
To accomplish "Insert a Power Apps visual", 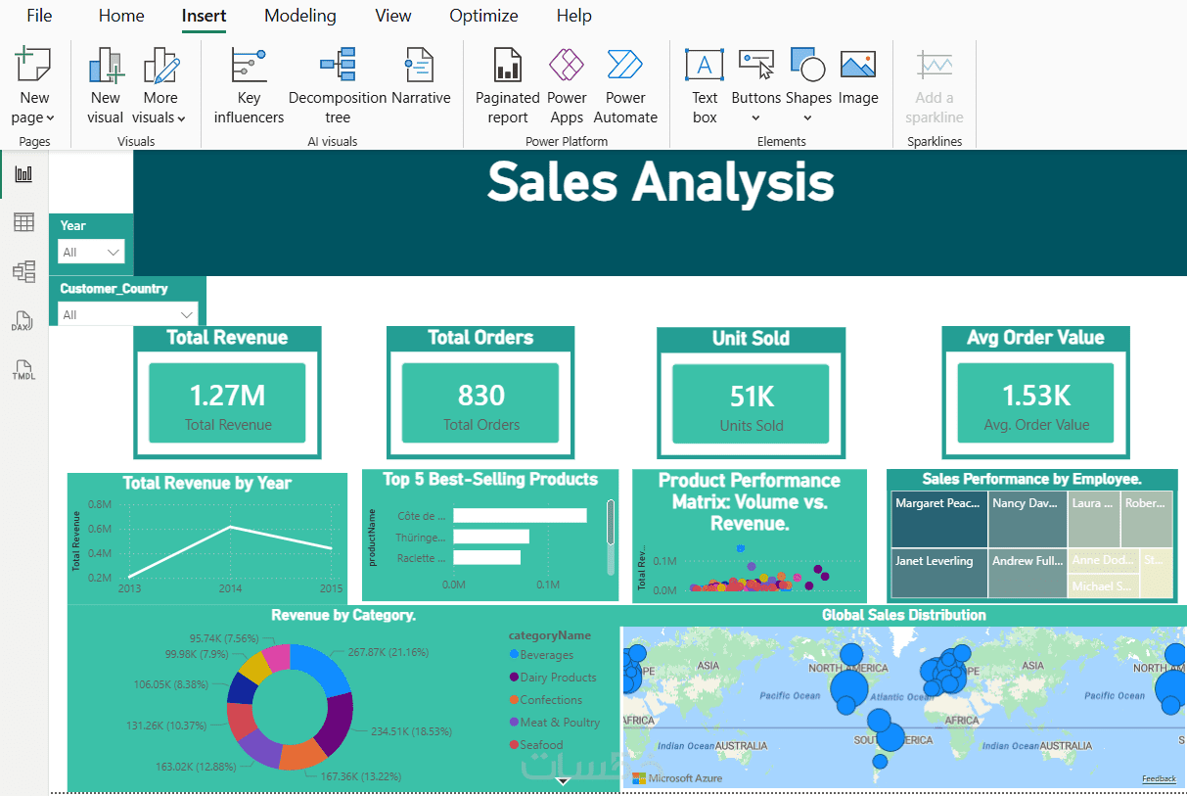I will pos(567,86).
